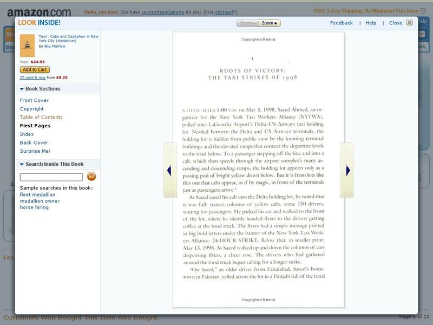Open the Table of Contents section
This screenshot has height=325, width=433.
pyautogui.click(x=41, y=117)
